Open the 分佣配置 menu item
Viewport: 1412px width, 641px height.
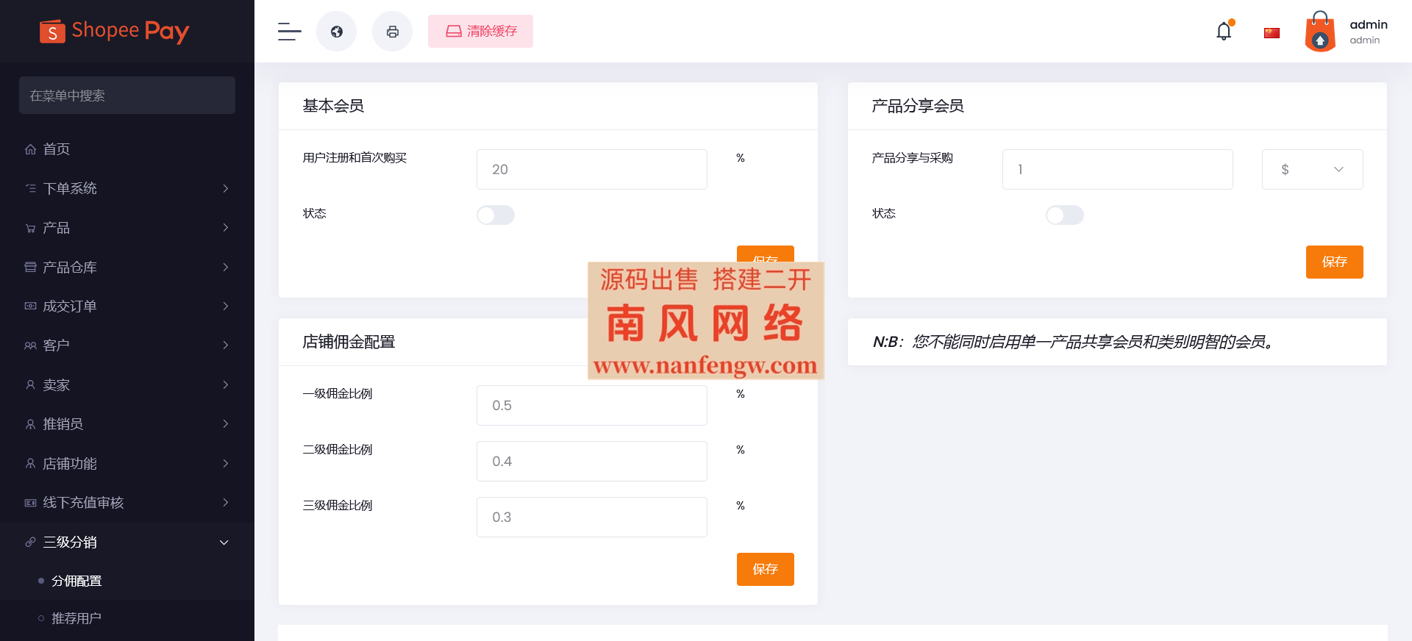(x=76, y=581)
